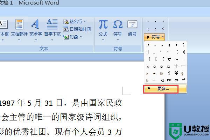
Task: Insert the ○ circle symbol
Action: tap(154, 66)
